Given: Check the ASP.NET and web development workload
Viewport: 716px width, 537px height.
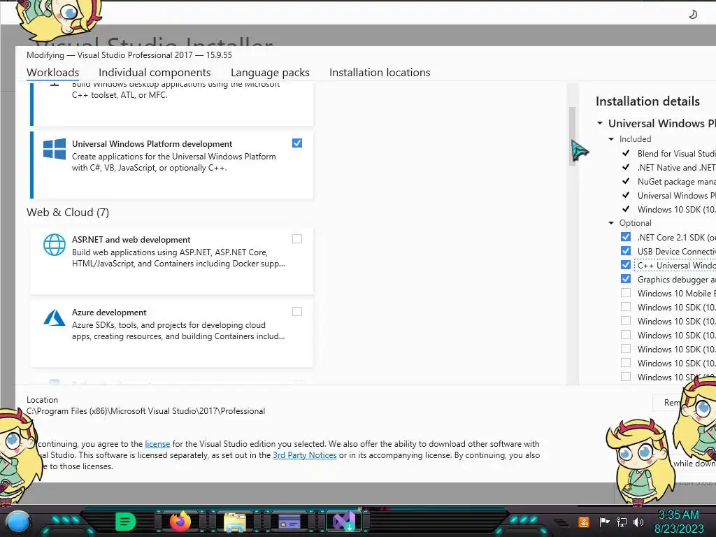Looking at the screenshot, I should point(296,239).
